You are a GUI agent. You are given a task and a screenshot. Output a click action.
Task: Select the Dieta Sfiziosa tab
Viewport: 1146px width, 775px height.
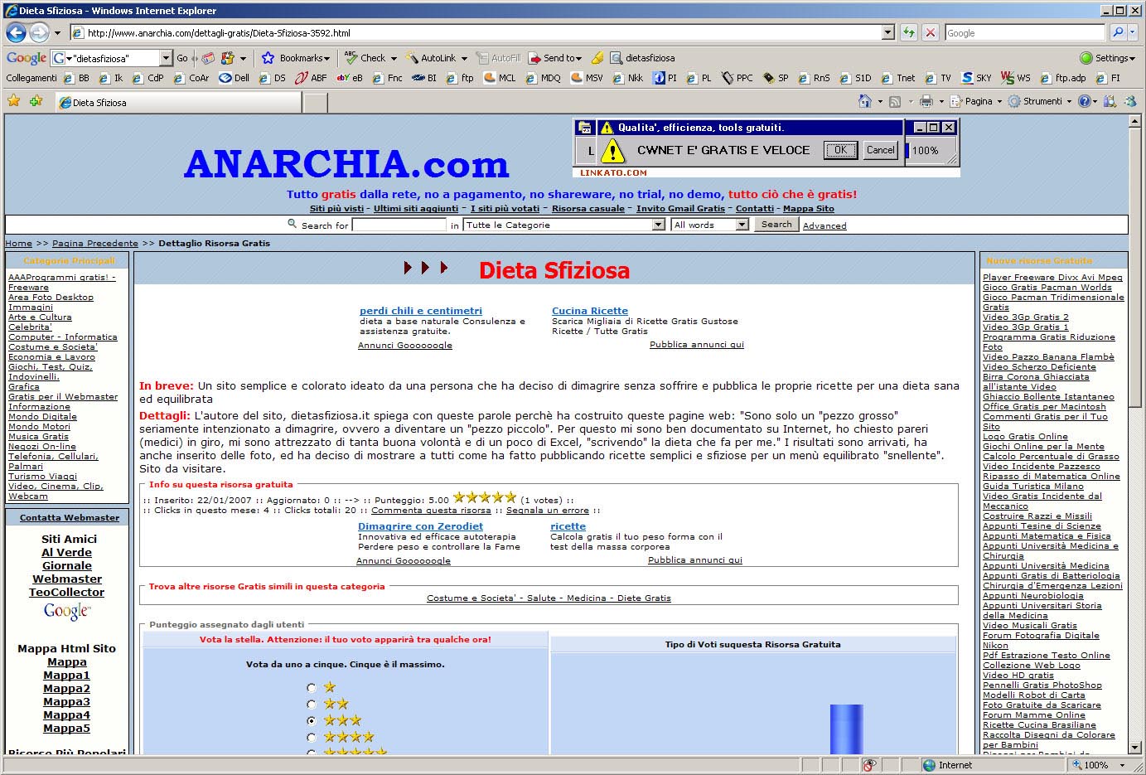pyautogui.click(x=178, y=102)
